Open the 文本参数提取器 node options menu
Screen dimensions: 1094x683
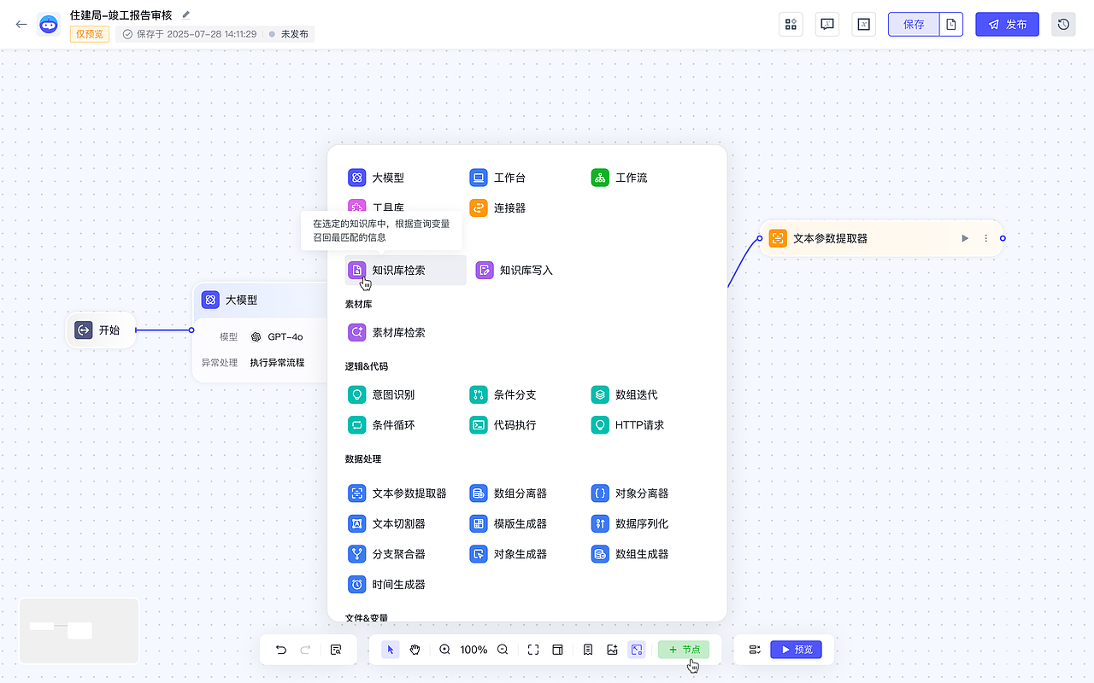985,238
